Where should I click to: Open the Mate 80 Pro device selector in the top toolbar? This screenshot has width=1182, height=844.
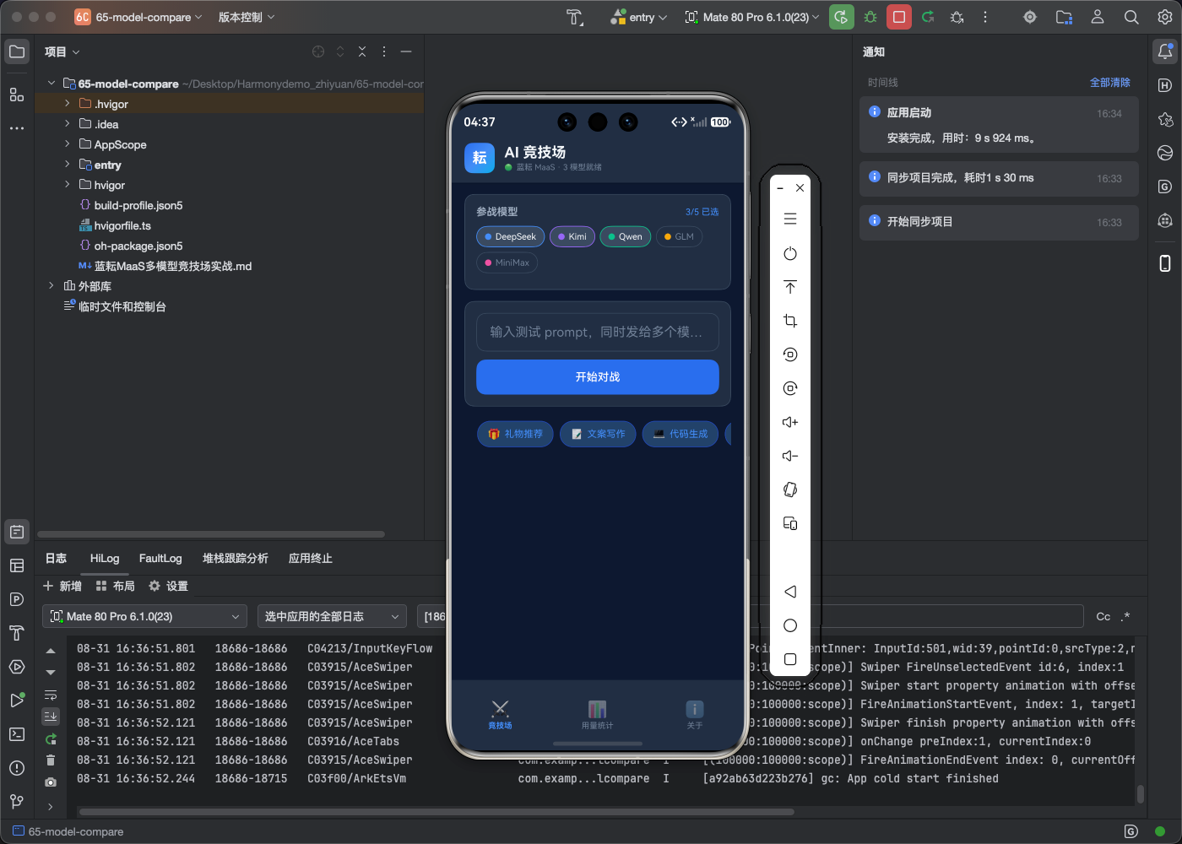coord(751,17)
